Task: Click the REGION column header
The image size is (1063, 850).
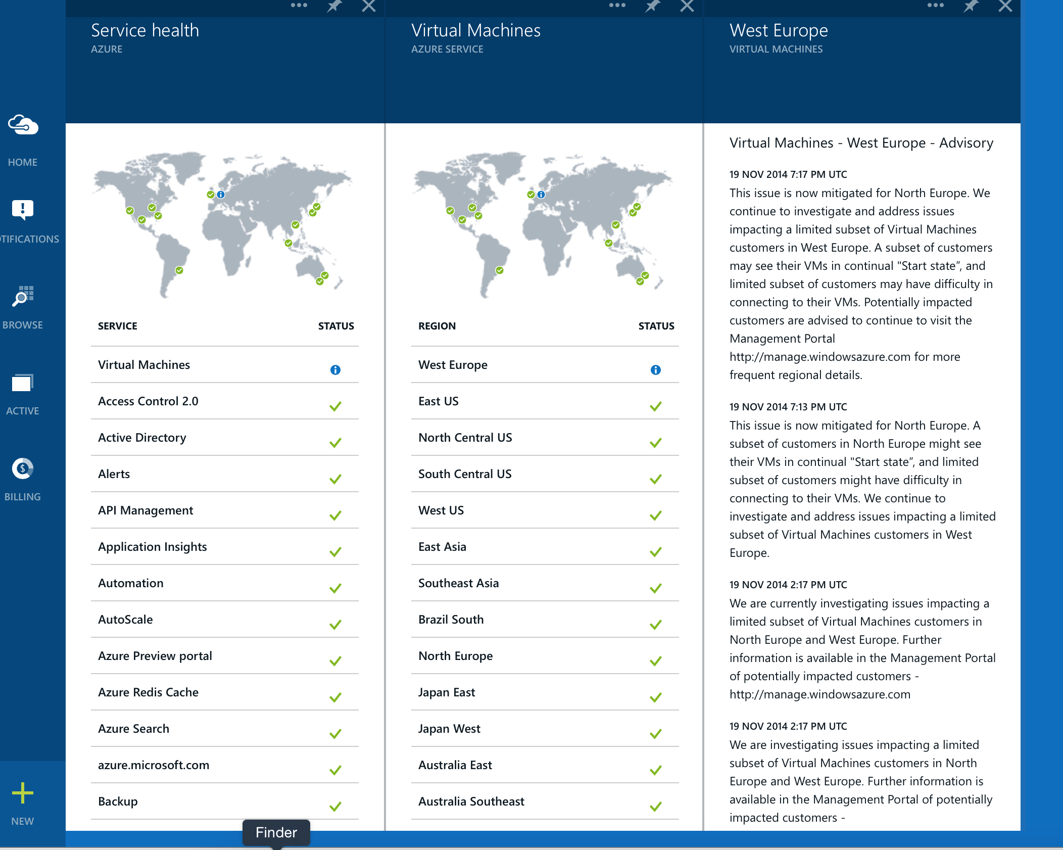Action: pos(437,326)
